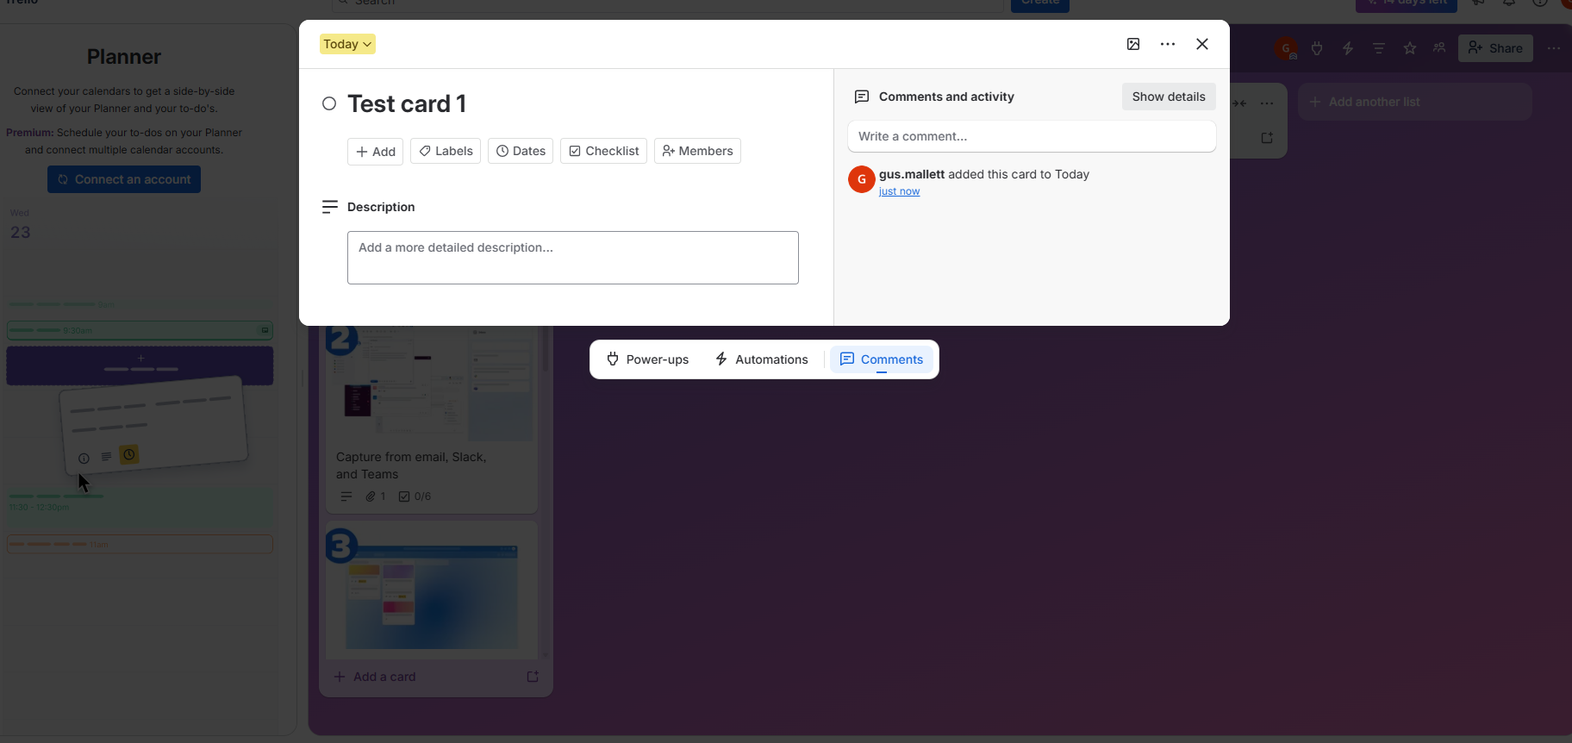Screen dimensions: 1572x743
Task: Click create-from-template icon in right list
Action: [1267, 138]
